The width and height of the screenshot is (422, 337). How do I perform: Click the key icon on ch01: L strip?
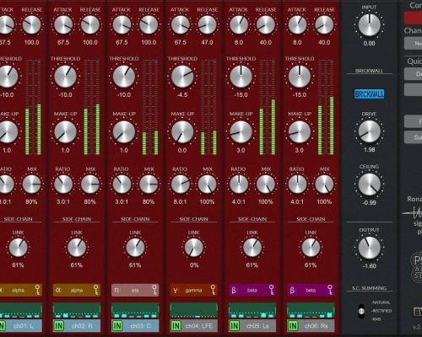(37, 290)
